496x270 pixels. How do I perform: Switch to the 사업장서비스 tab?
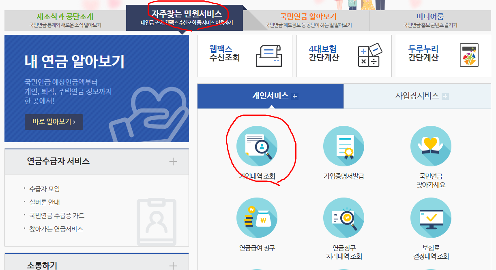click(x=417, y=96)
